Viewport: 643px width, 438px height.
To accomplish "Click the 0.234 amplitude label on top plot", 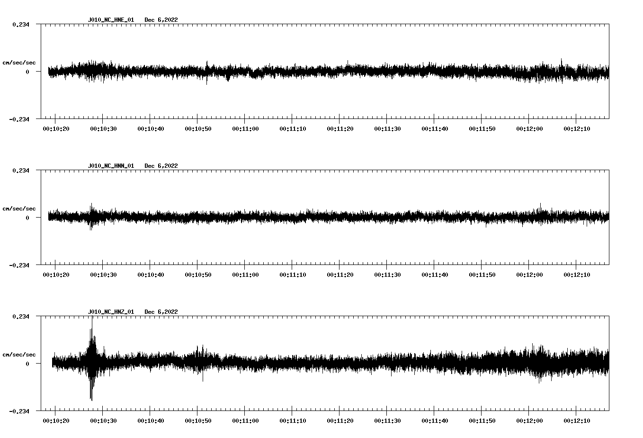I will tap(21, 23).
